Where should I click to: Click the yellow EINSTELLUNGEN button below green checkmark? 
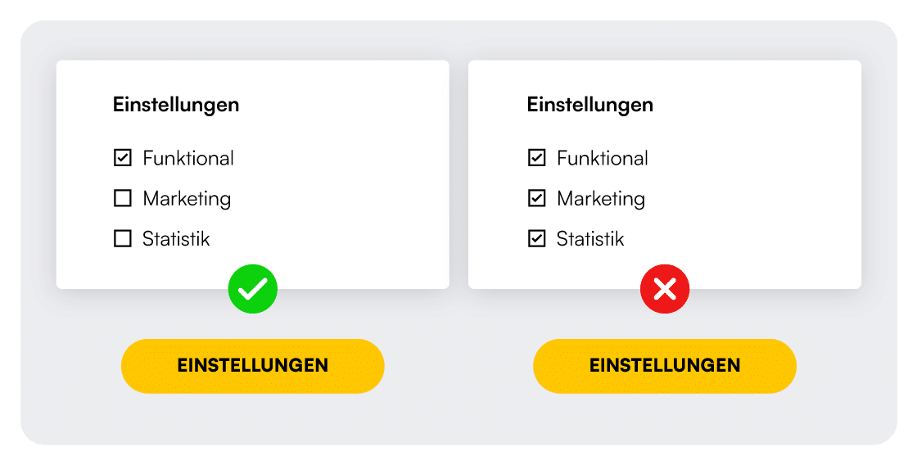click(x=253, y=366)
